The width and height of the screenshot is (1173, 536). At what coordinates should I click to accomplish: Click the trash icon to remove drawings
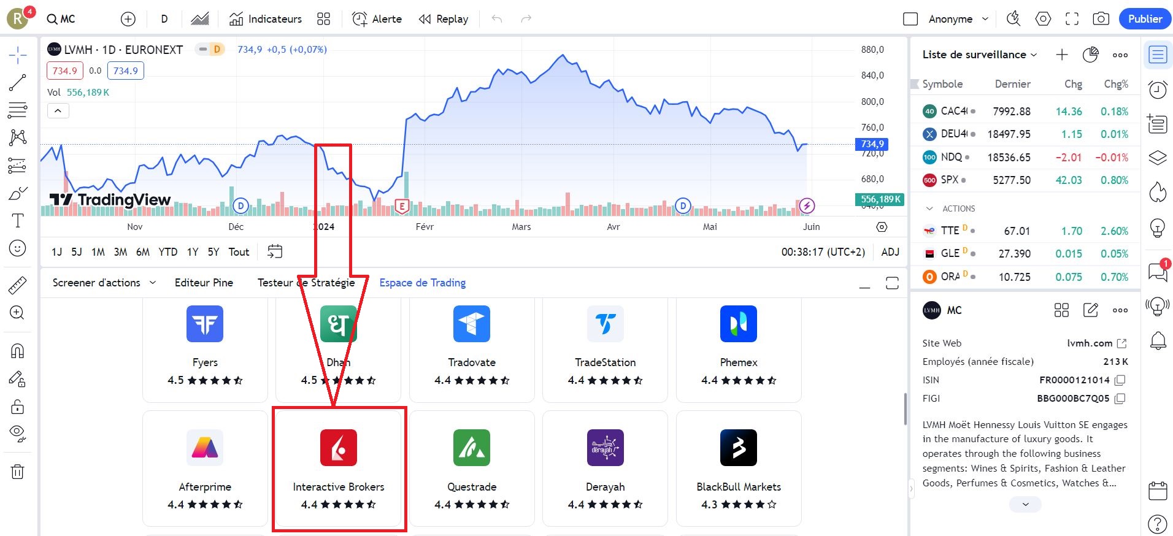(x=17, y=471)
